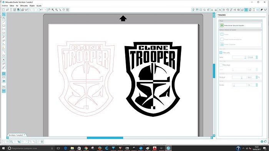Select the Eraser tool in left toolbar
The image size is (269, 151).
point(4,64)
